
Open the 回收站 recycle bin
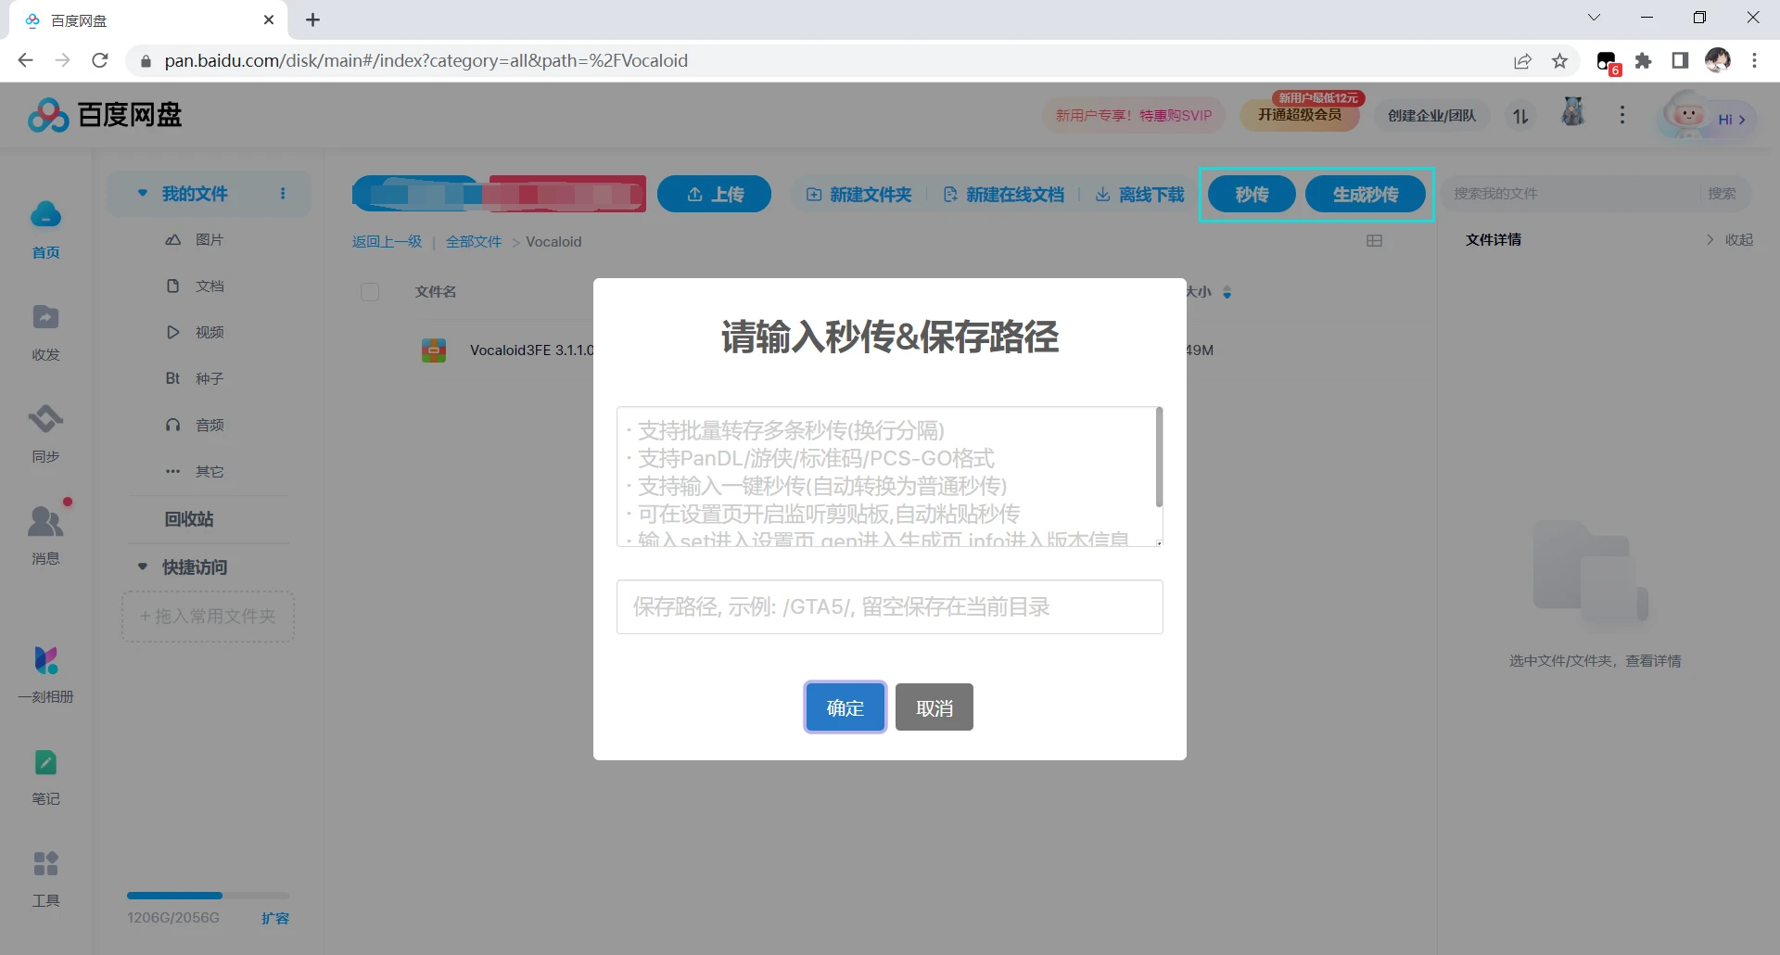click(189, 519)
